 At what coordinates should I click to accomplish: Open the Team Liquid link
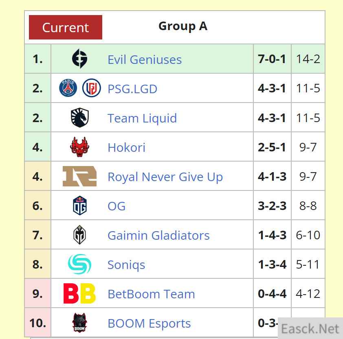pyautogui.click(x=142, y=118)
